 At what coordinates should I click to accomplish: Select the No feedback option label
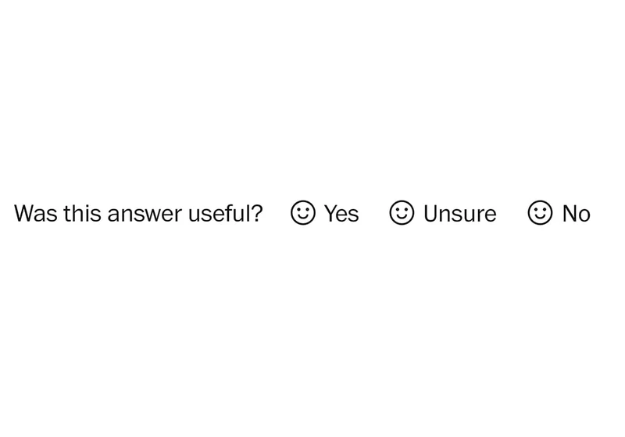[x=577, y=214]
